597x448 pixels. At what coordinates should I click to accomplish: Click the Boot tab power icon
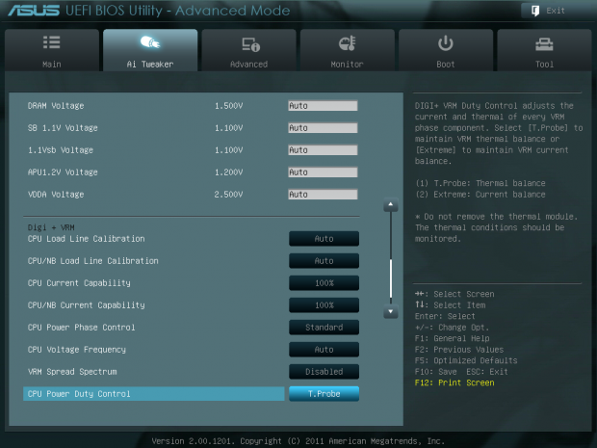tap(446, 43)
